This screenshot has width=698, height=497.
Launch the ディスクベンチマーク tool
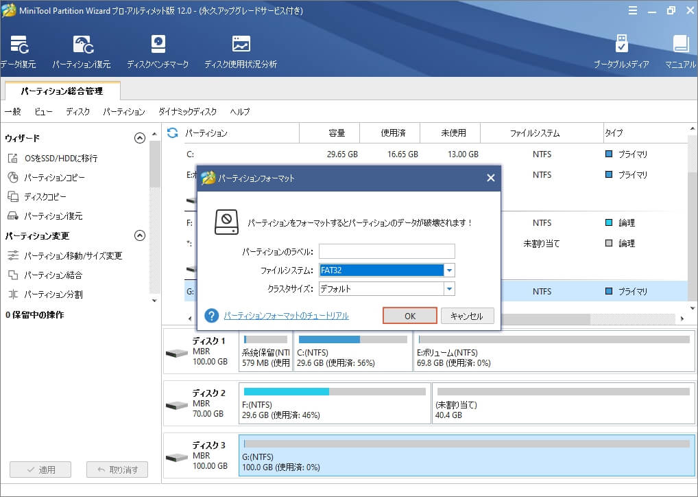[x=158, y=45]
